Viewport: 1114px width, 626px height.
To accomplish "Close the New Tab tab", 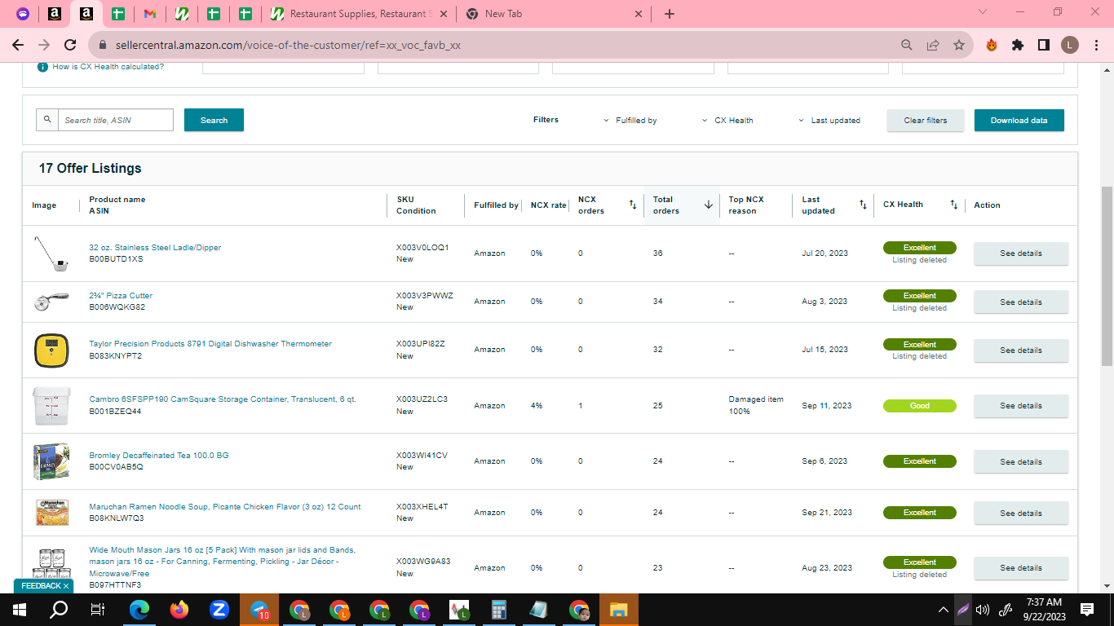I will pos(639,14).
